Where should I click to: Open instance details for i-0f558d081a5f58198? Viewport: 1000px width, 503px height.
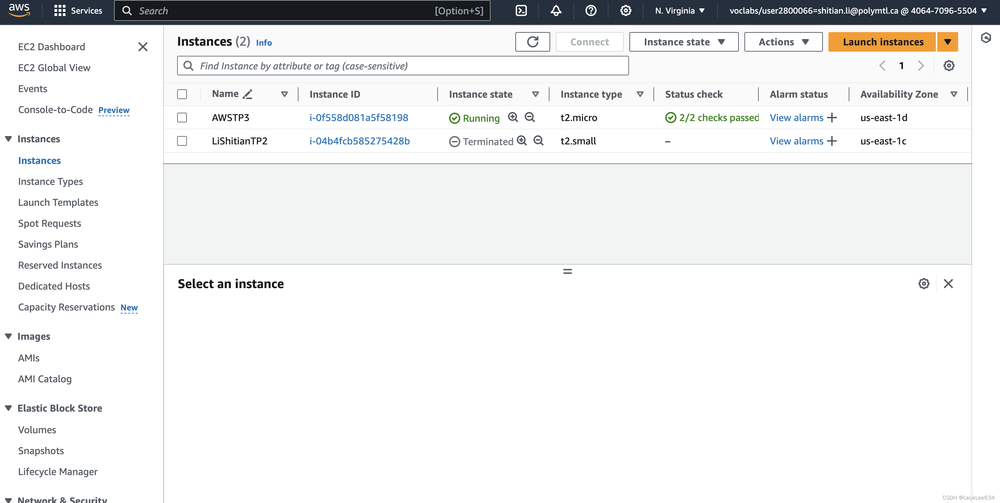[x=359, y=117]
